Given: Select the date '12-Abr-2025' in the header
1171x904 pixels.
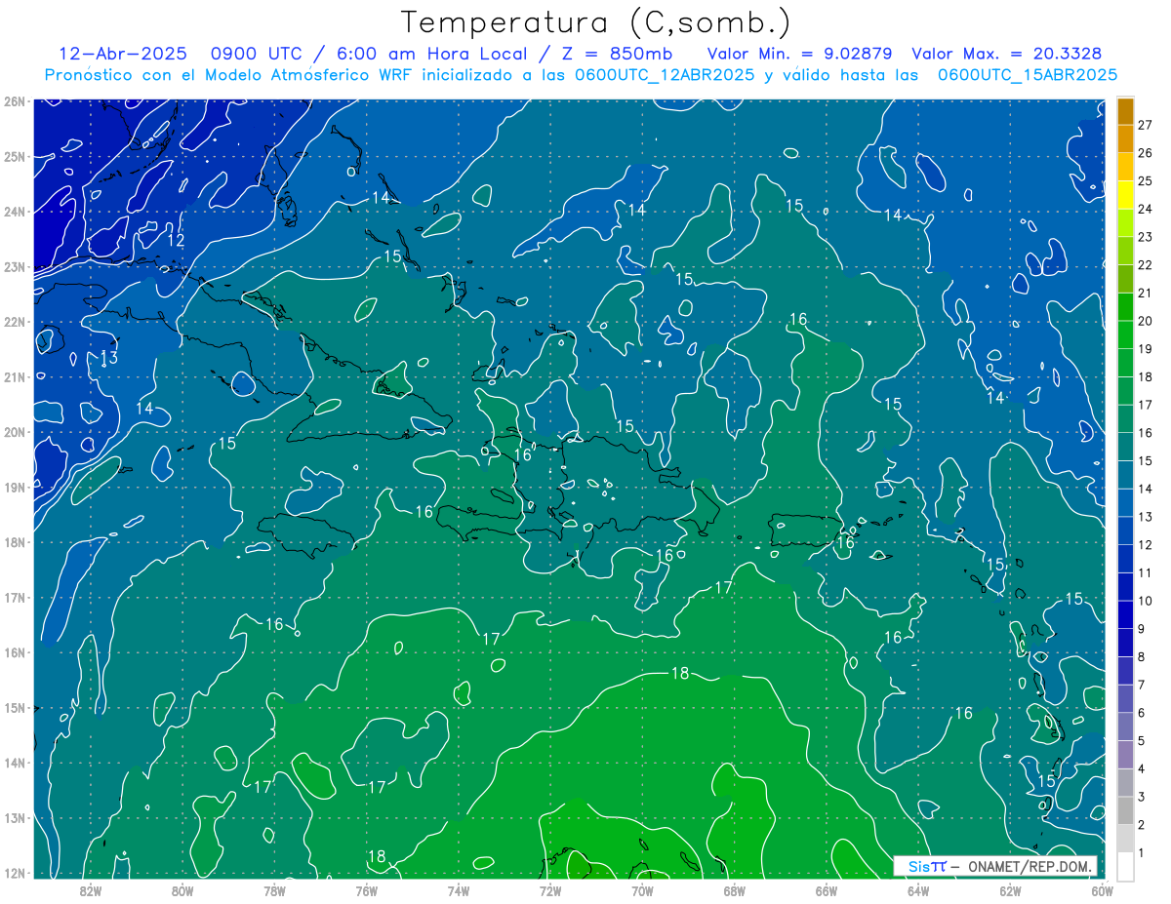Looking at the screenshot, I should (125, 53).
